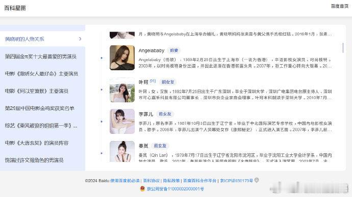Select 综艺《乘风破浪的姐姐第一季》 sidebar item
This screenshot has width=352, height=197.
click(41, 126)
